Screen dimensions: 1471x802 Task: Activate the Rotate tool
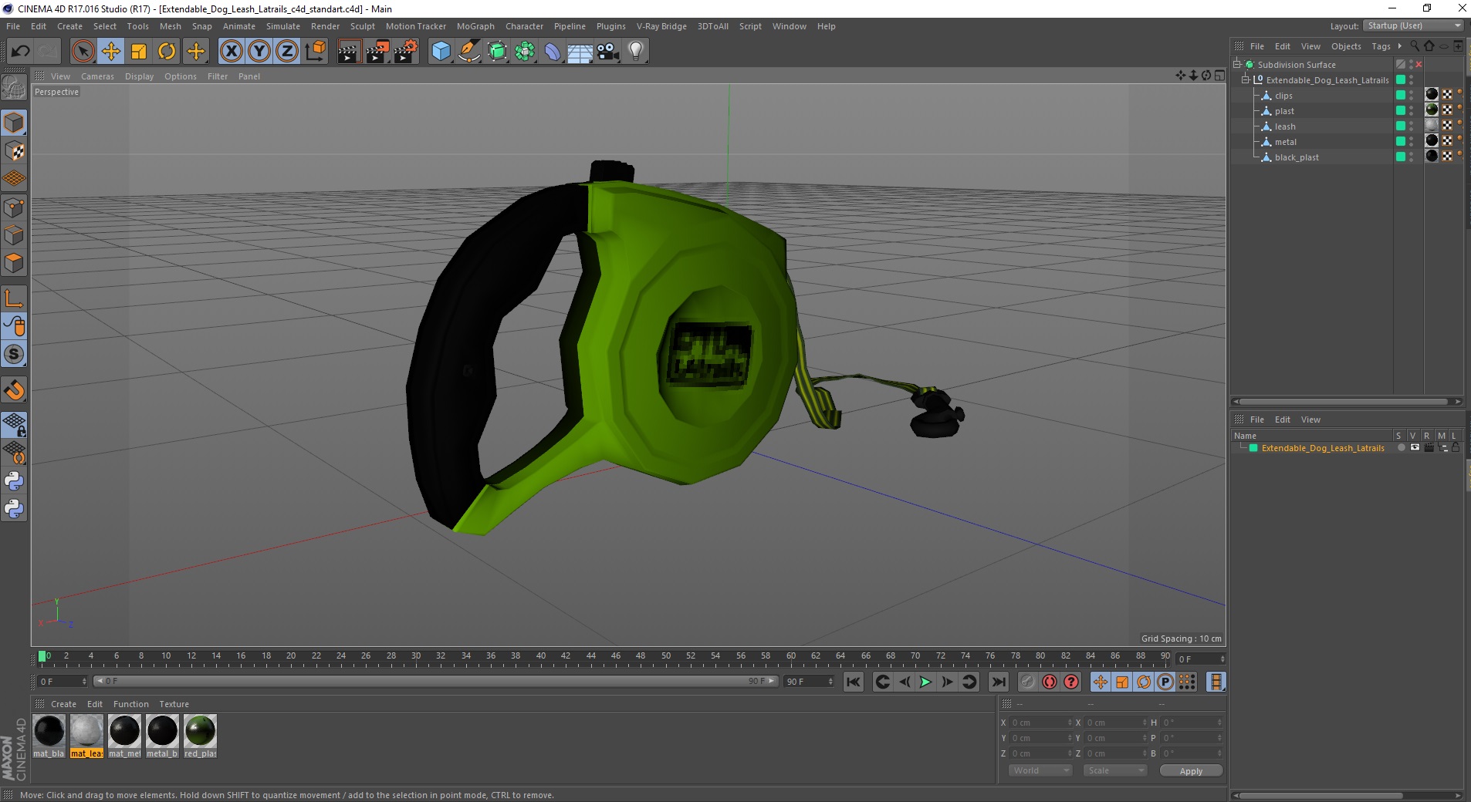[167, 52]
